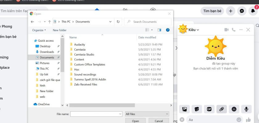Screen dimensions: 259x123
Task: Create a New folder
Action: [60, 30]
